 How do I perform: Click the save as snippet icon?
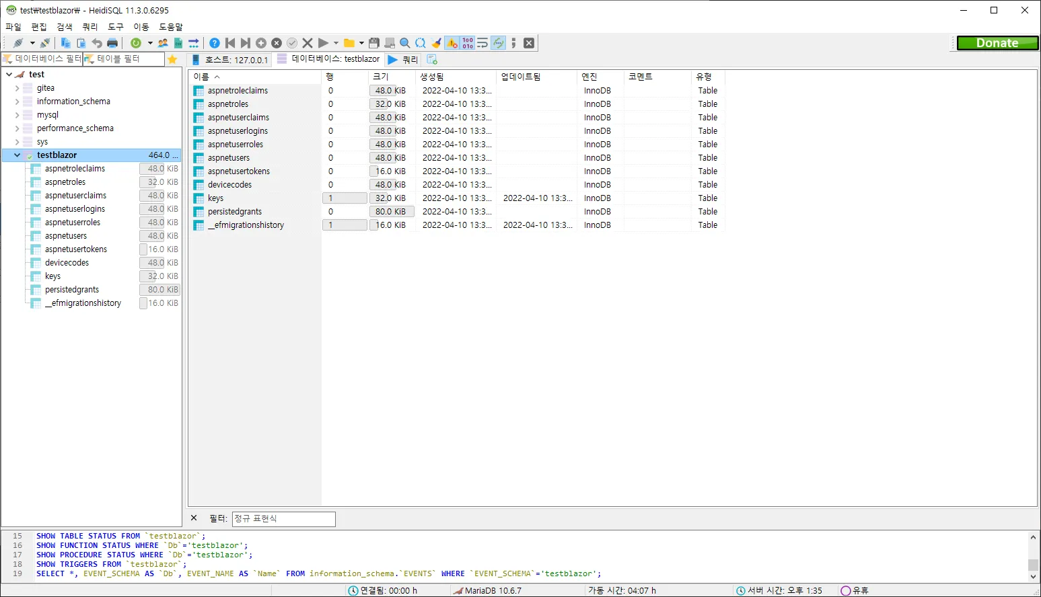coord(390,43)
